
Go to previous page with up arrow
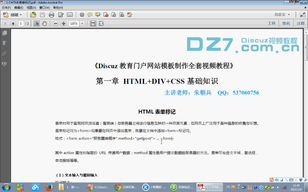coord(5,24)
